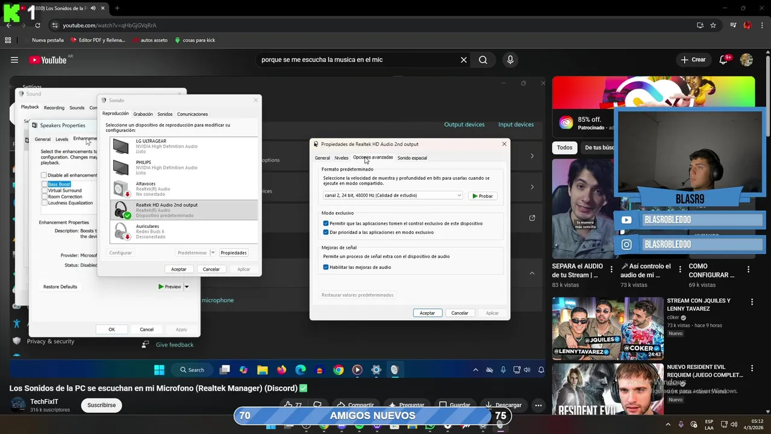Viewport: 771px width, 434px height.
Task: Open the default format dropdown (canal 2, 24 bit)
Action: tap(393, 195)
